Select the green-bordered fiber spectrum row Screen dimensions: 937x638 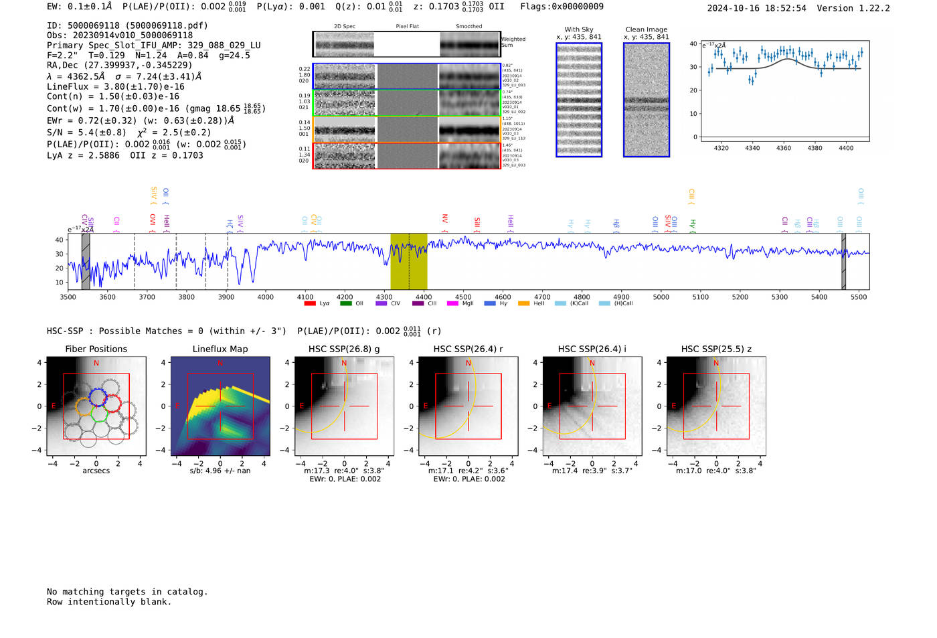[x=407, y=102]
